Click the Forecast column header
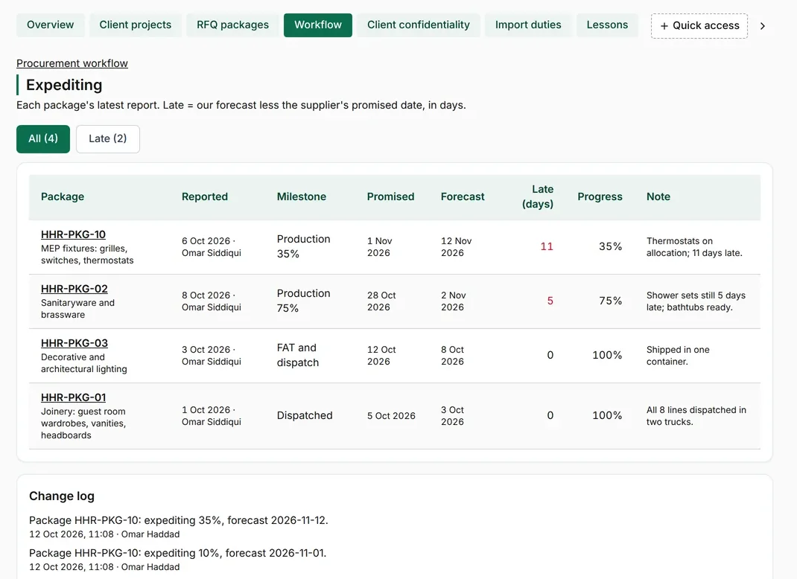 tap(463, 196)
